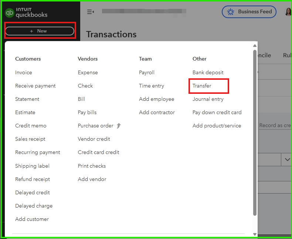Click the QuickBooks logo icon
This screenshot has width=292, height=239.
coord(10,13)
